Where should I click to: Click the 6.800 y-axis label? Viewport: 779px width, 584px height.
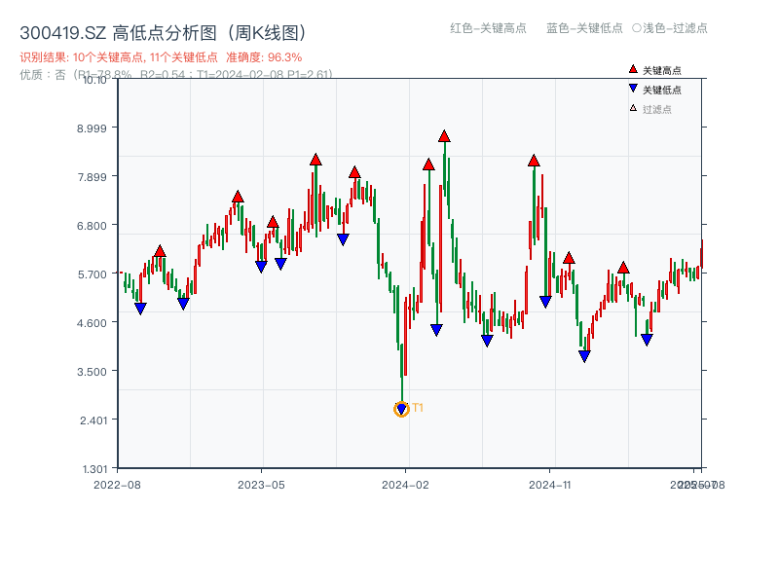(92, 226)
